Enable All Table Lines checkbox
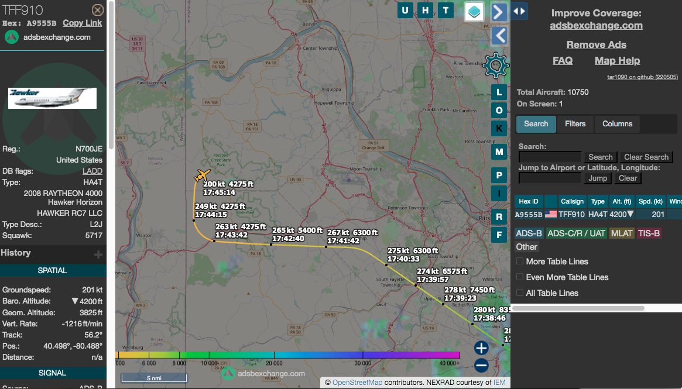The width and height of the screenshot is (682, 389). 519,292
